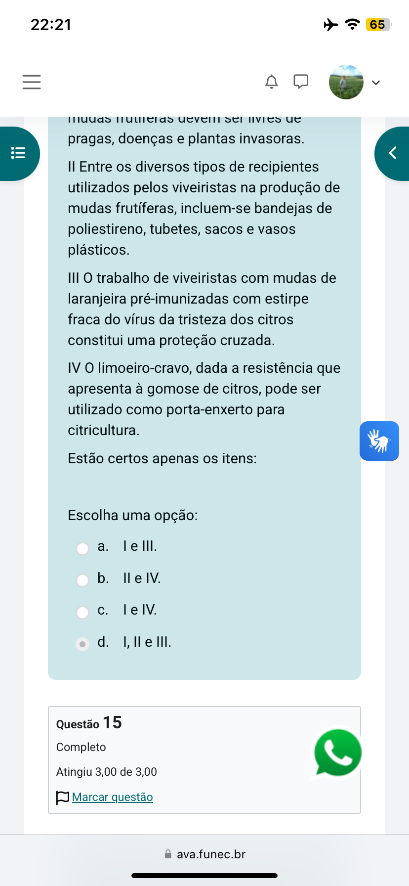Screen dimensions: 409x886
Task: Tap the ava.funec.br address bar
Action: (x=211, y=854)
